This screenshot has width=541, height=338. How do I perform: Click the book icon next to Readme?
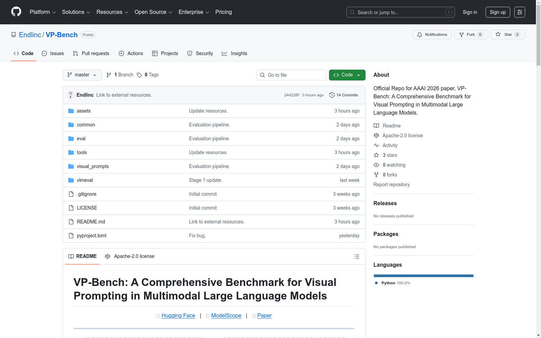click(x=376, y=126)
